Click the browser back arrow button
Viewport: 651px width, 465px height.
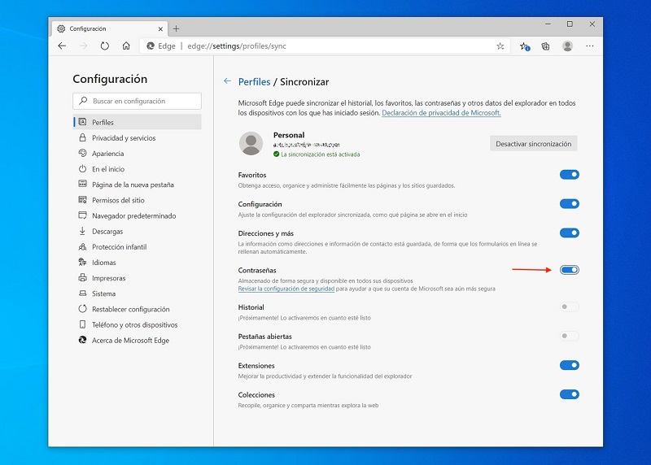tap(63, 46)
